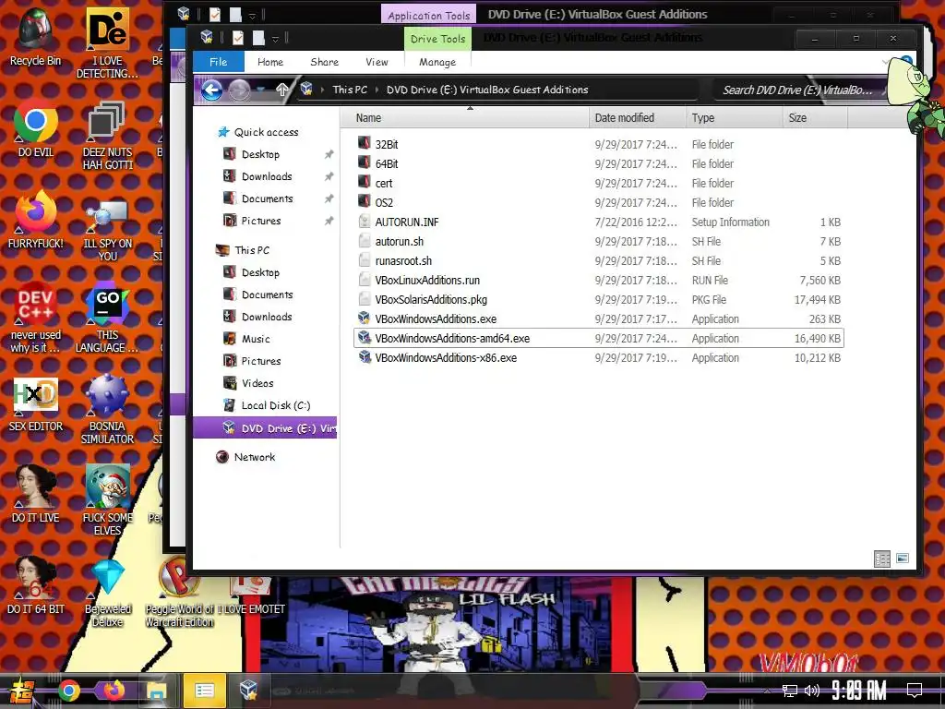Select the VBoxSolarisAdditions.pkg file name

click(431, 299)
